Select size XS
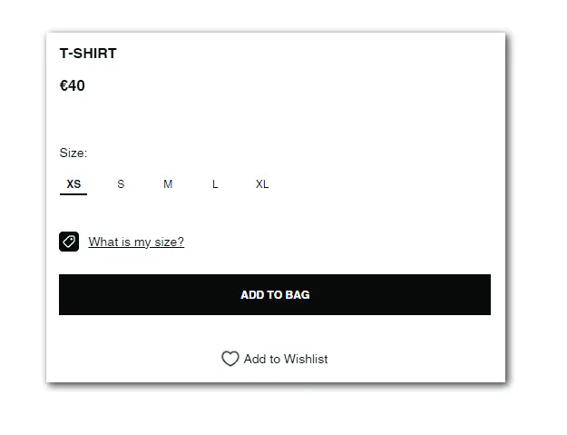 click(73, 184)
